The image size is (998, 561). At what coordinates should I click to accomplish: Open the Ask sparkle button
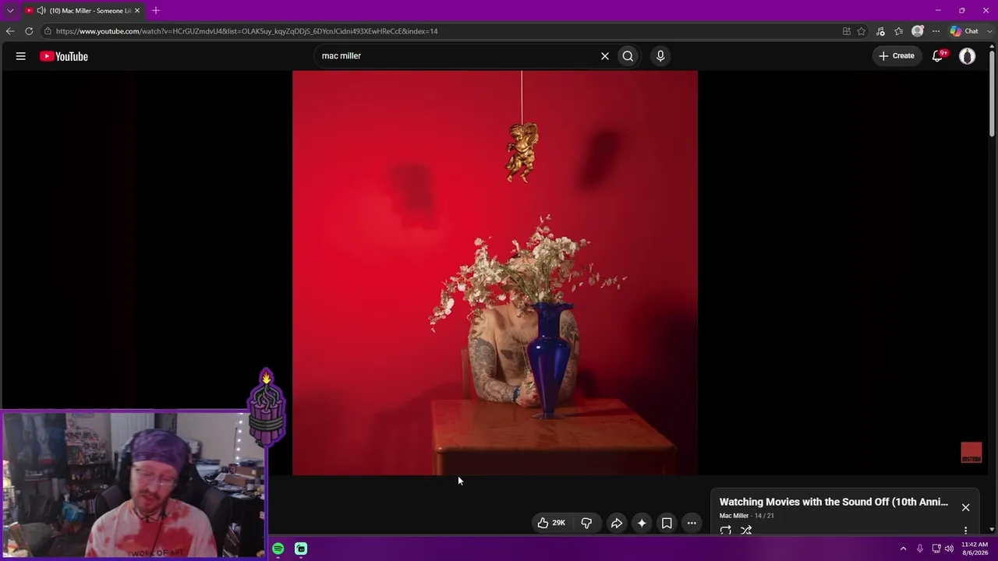(x=642, y=523)
